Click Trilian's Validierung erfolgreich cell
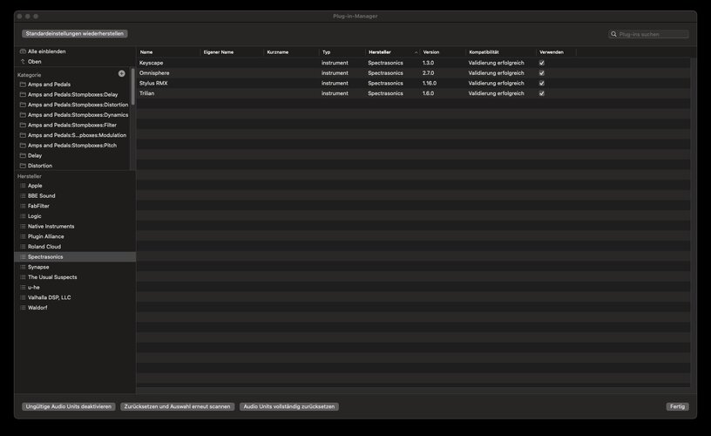Screen dimensions: 711x436 496,93
